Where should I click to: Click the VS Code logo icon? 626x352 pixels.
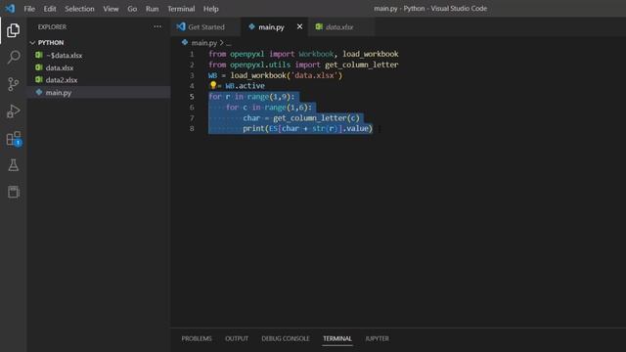click(10, 9)
